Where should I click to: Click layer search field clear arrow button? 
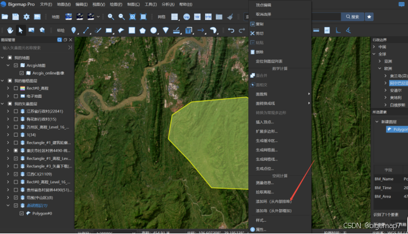point(70,48)
